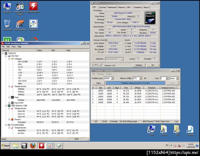This screenshot has height=156, width=200.
Task: Click Firefox icon in taskbar
Action: pos(33,145)
